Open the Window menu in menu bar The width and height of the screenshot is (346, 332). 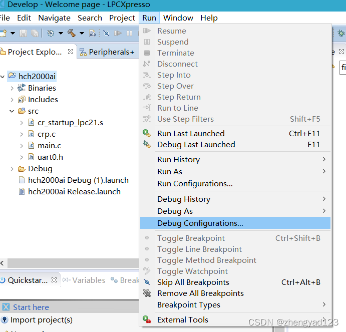pos(178,18)
